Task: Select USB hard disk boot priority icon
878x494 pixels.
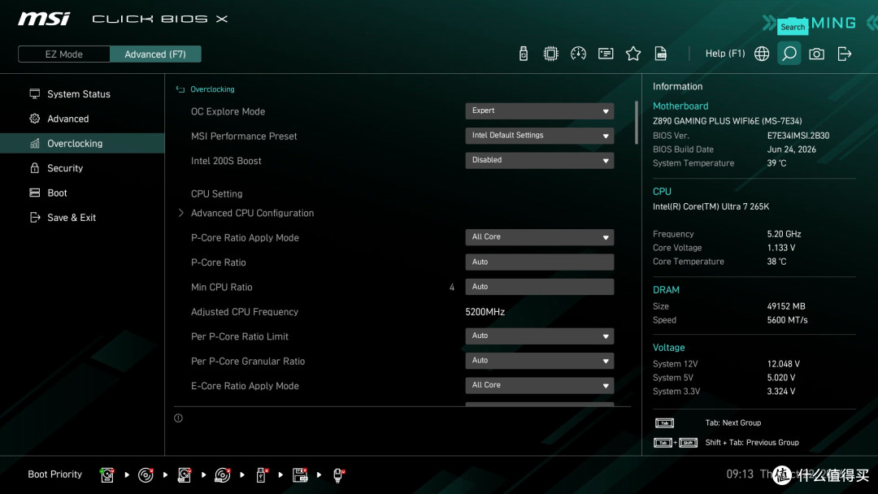Action: coord(185,475)
